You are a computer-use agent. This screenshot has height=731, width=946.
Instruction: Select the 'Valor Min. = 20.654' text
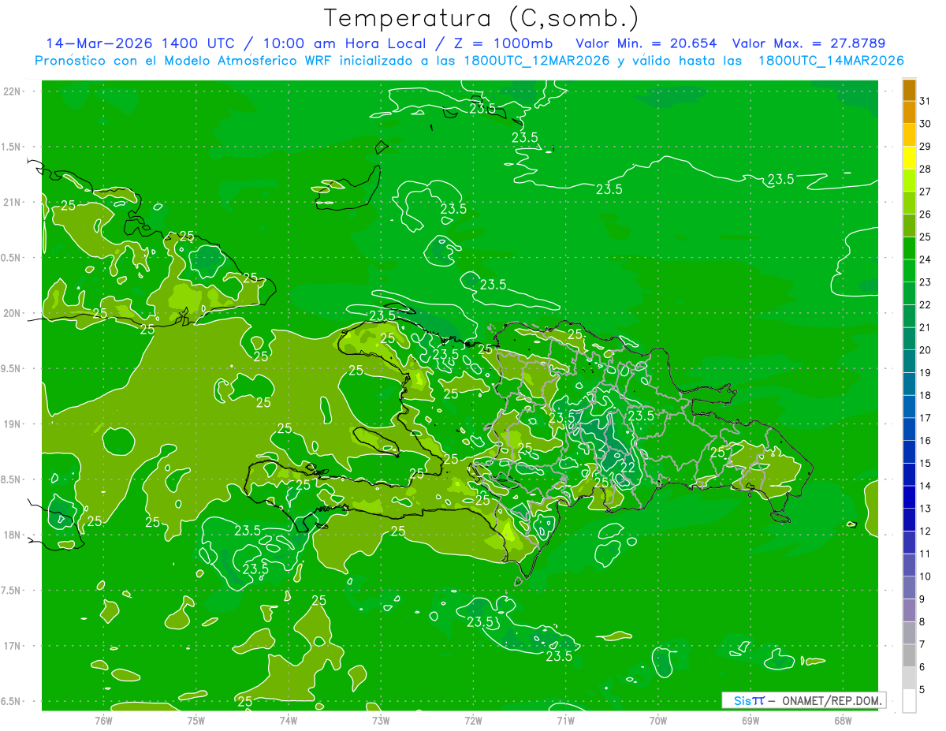pyautogui.click(x=646, y=43)
